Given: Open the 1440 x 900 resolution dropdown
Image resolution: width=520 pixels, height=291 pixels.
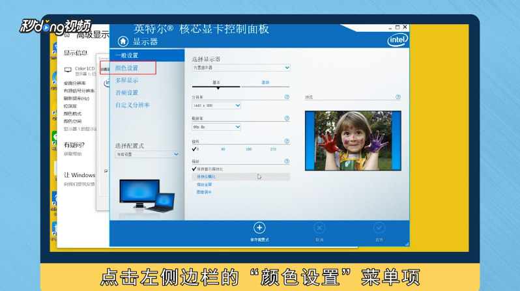Looking at the screenshot, I should click(216, 105).
